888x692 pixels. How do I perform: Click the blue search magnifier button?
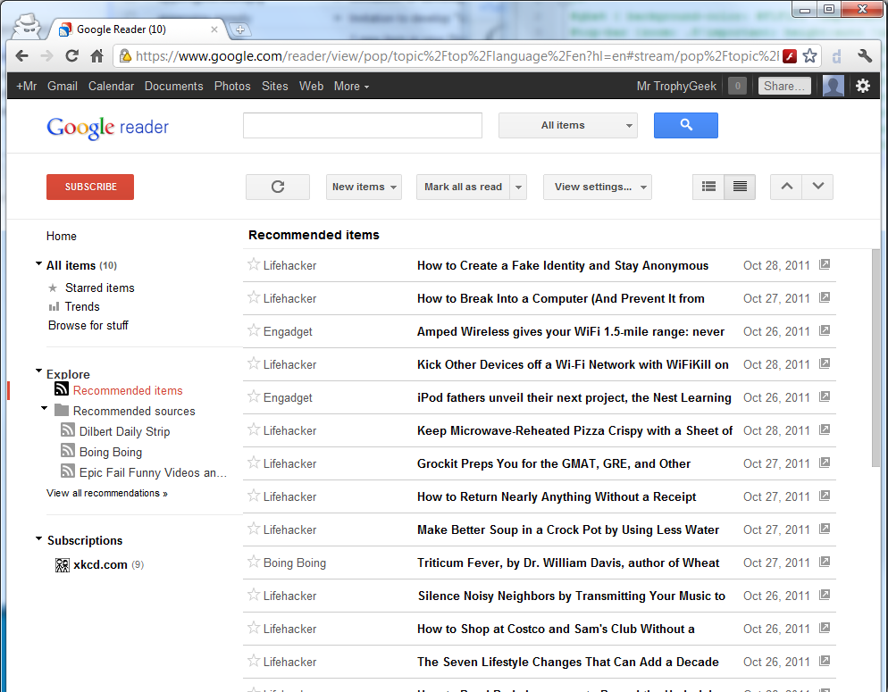click(686, 125)
